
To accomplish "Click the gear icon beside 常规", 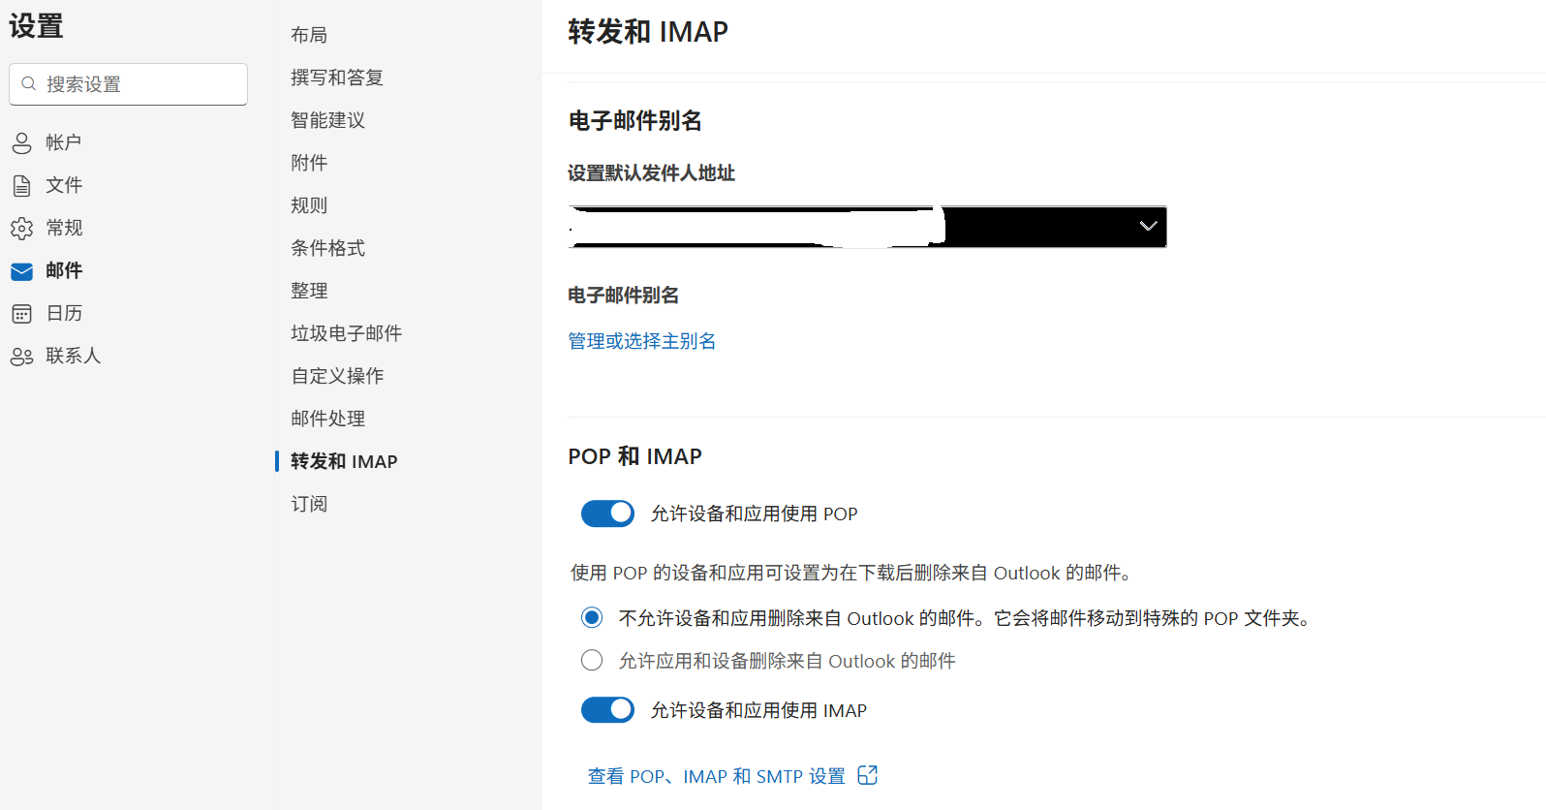I will [x=21, y=229].
